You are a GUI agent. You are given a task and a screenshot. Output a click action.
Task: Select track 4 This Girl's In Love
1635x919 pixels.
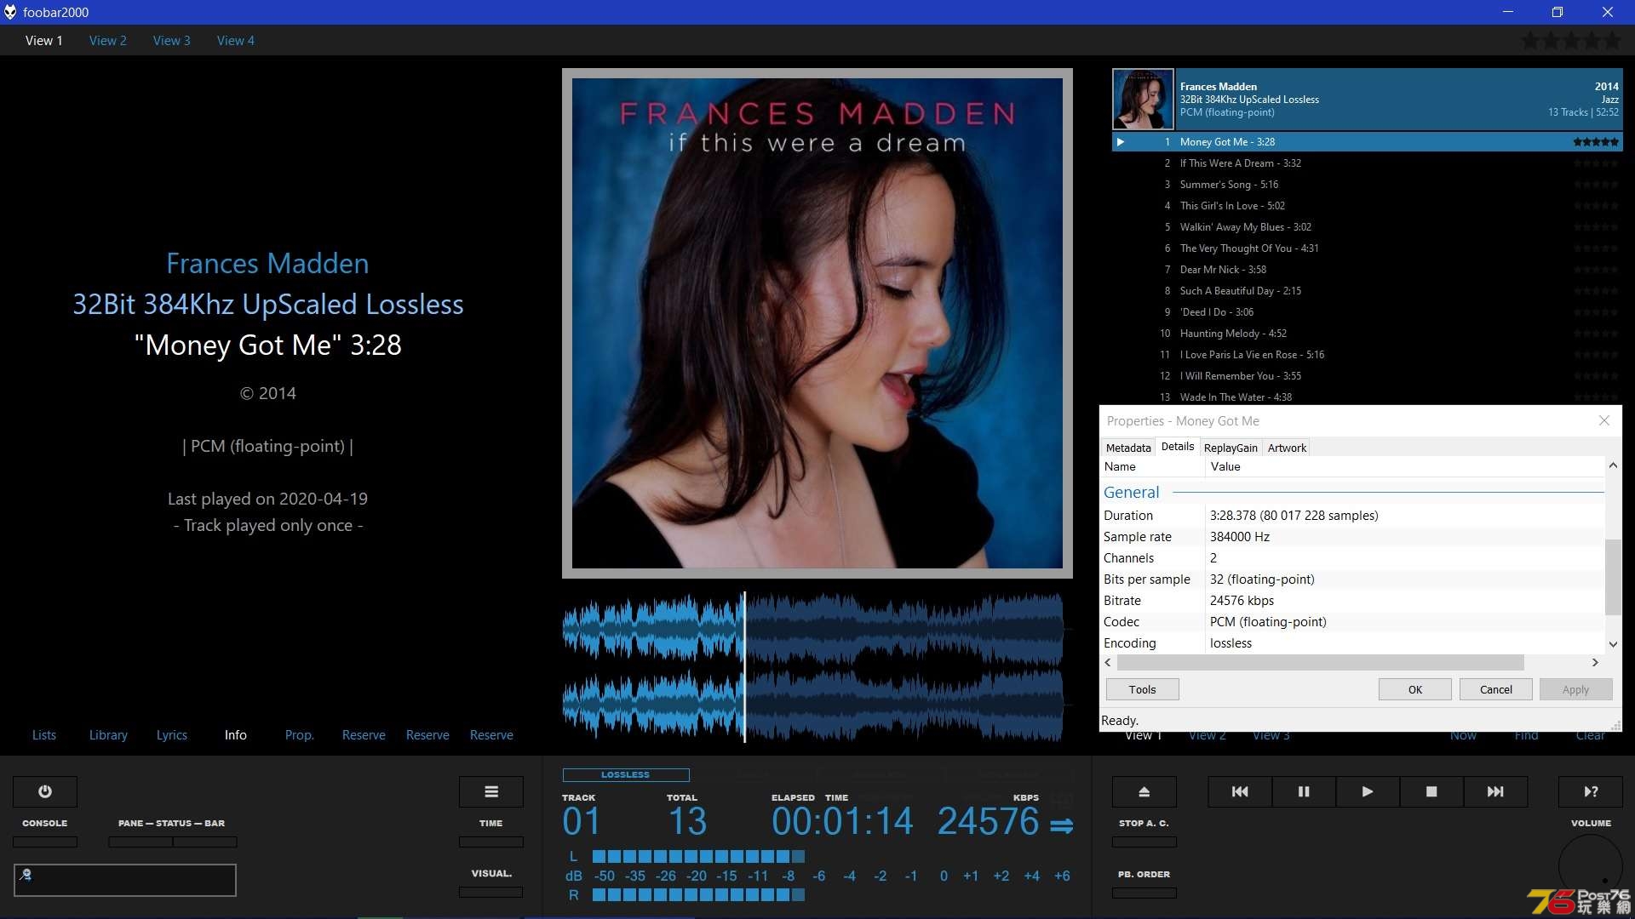(1368, 206)
